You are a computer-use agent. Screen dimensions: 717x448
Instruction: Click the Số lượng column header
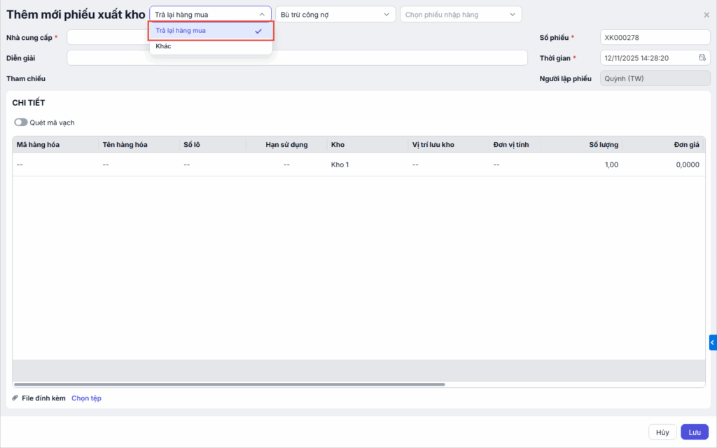tap(582, 144)
